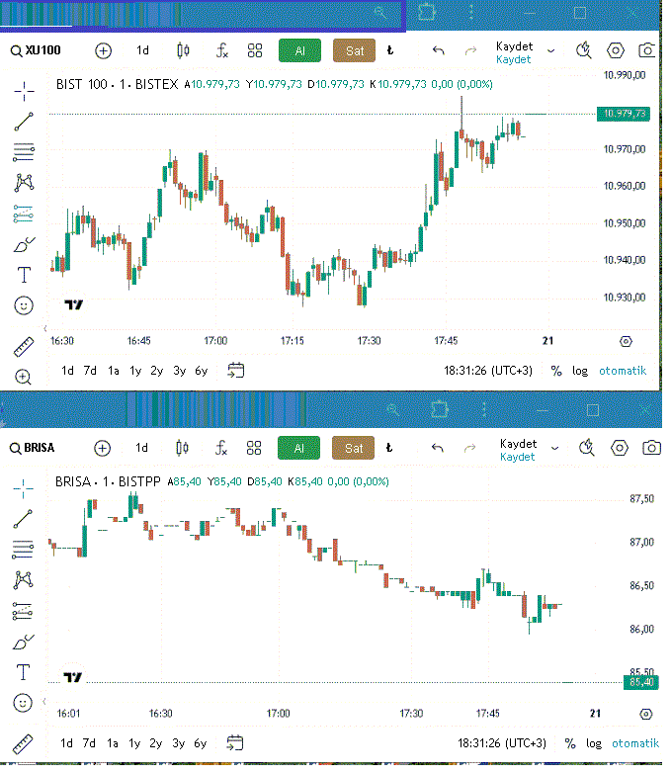Image resolution: width=671 pixels, height=774 pixels.
Task: Select the crosshair cursor tool in XU100 chart
Action: (x=24, y=91)
